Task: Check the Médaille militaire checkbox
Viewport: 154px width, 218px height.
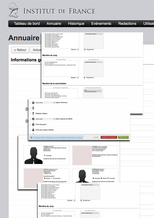Action: pyautogui.click(x=30, y=114)
